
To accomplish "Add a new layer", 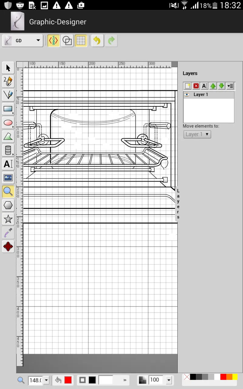I will pos(188,86).
